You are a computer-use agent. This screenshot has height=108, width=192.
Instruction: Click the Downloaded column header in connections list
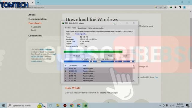73,66
